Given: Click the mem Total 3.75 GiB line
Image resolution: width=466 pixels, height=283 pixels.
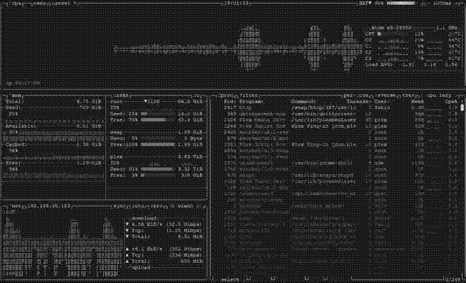Looking at the screenshot, I should 54,101.
